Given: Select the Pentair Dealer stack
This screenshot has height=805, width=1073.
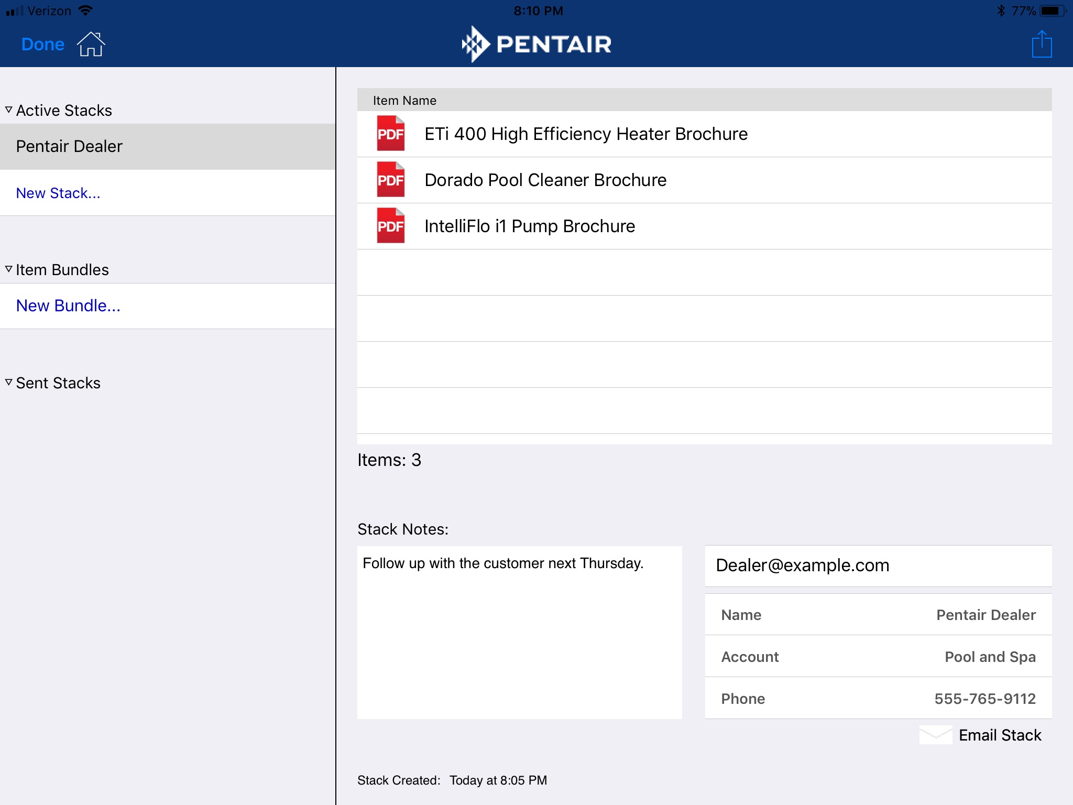Looking at the screenshot, I should click(x=168, y=146).
